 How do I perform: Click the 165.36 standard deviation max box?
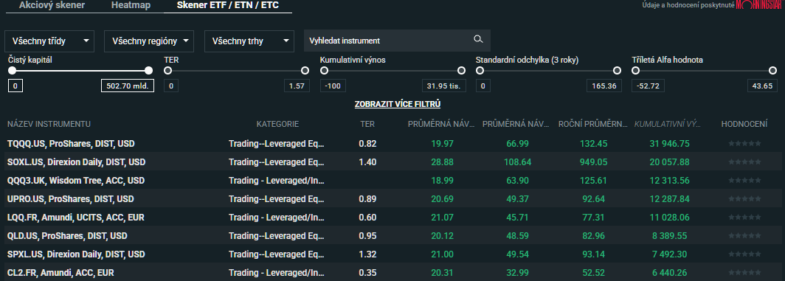tap(604, 86)
